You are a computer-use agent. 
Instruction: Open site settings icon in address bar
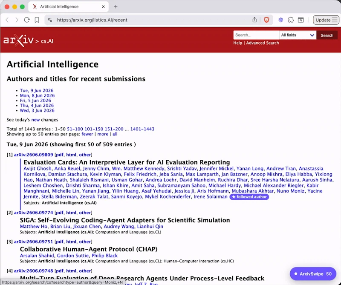coord(50,20)
